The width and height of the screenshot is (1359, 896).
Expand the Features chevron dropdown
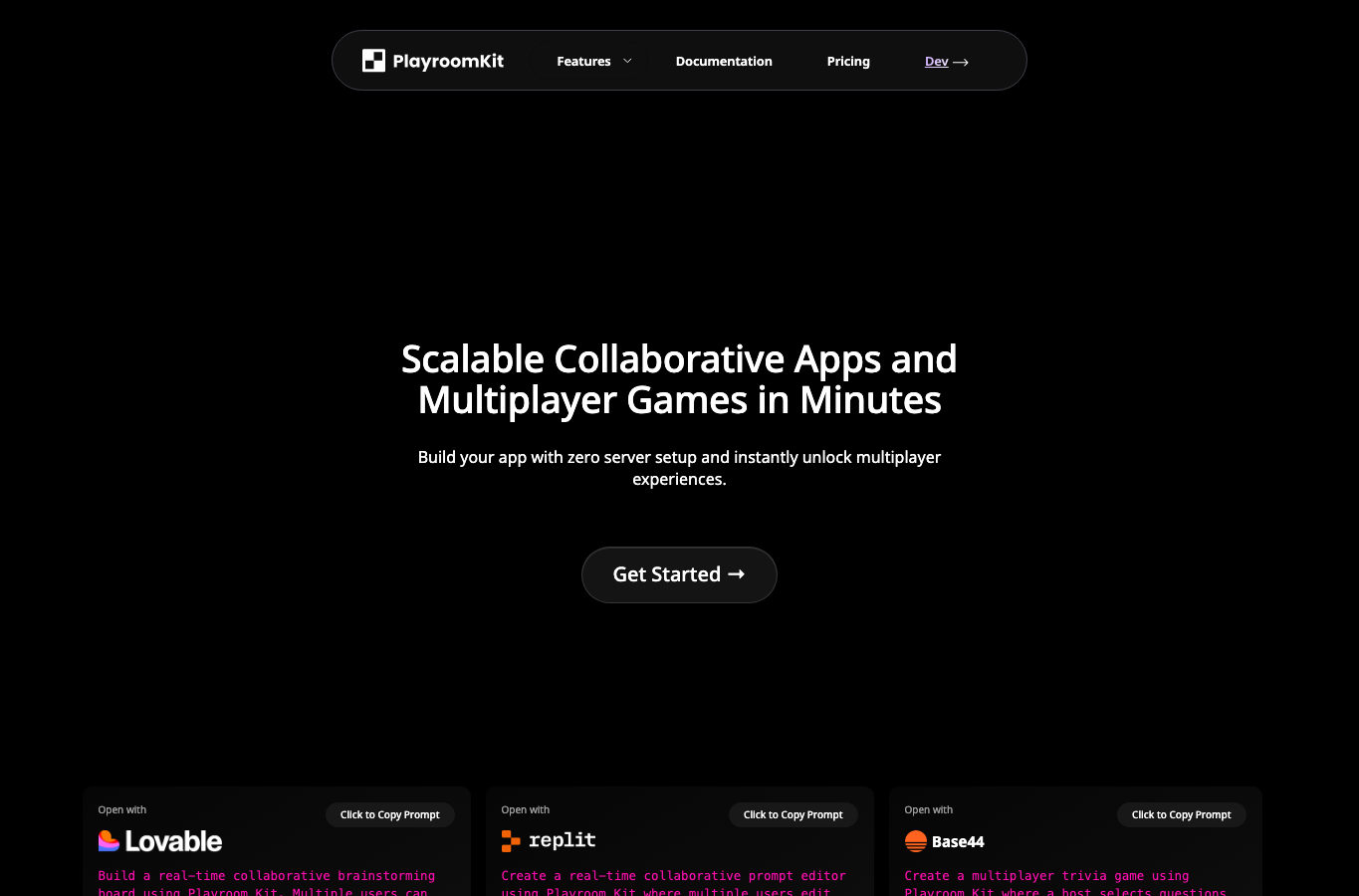(627, 61)
